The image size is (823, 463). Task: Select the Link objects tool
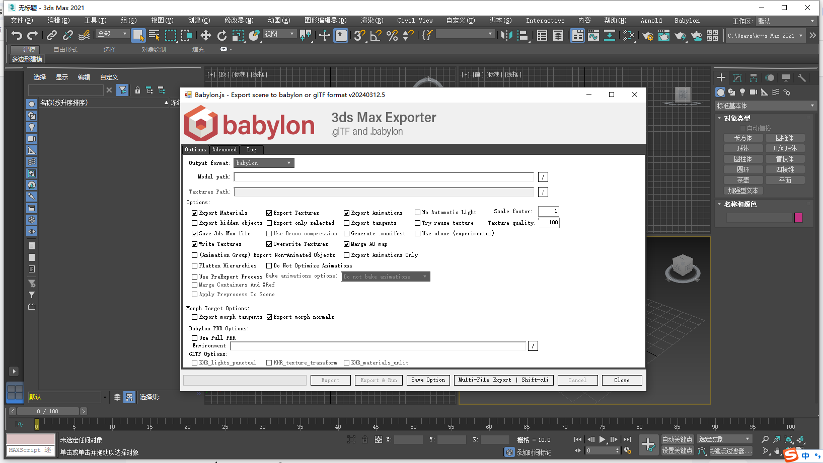[x=52, y=35]
